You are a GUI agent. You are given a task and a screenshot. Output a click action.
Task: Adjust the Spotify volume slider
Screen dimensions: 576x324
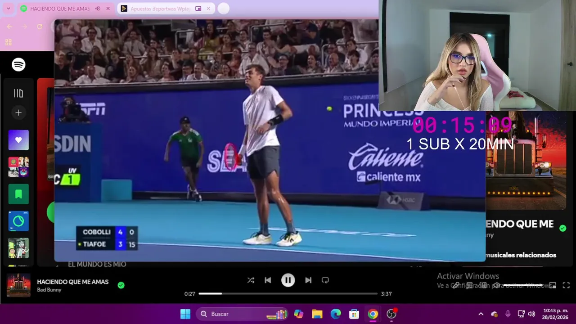click(x=523, y=285)
